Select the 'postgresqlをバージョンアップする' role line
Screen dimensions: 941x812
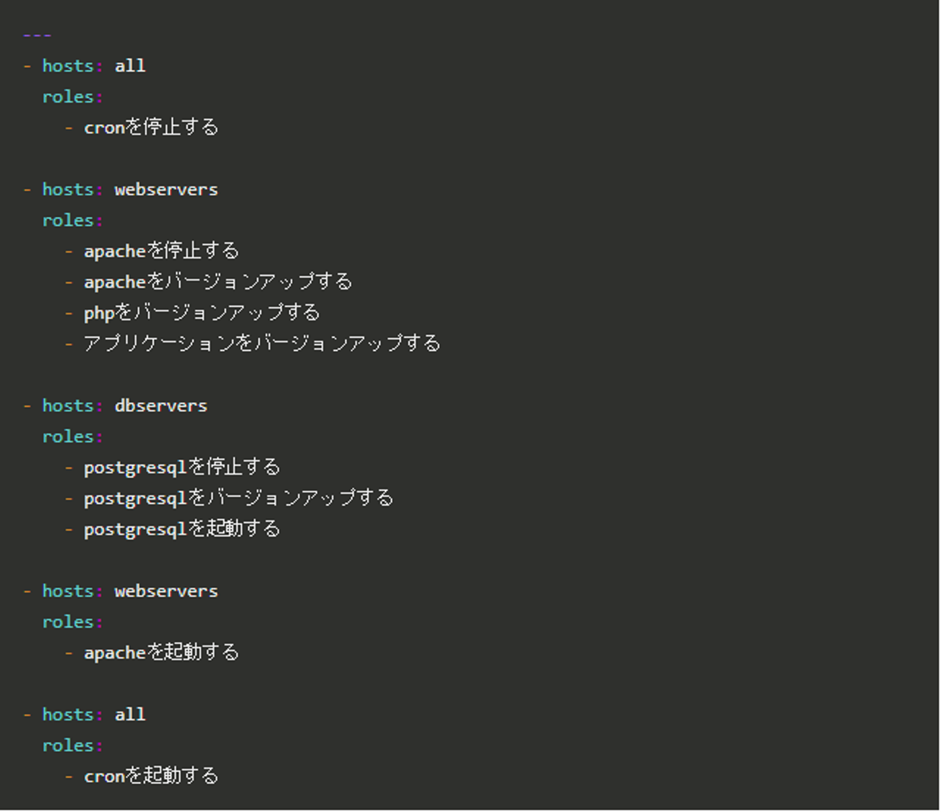click(x=239, y=498)
